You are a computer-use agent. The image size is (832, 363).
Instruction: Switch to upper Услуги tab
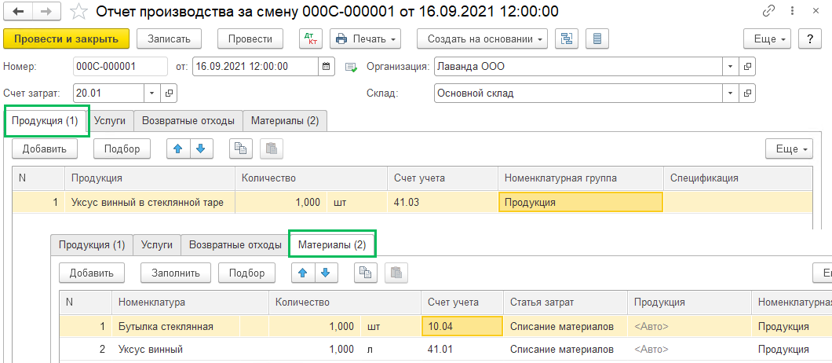(x=110, y=121)
